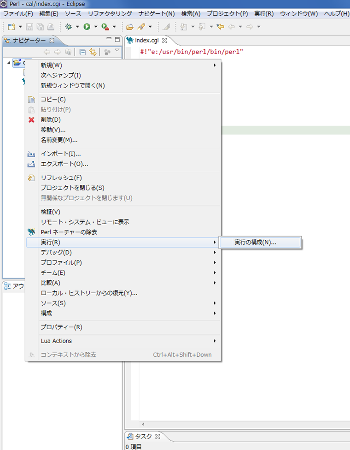Select the タスク view tab
Image resolution: width=350 pixels, height=450 pixels.
tap(143, 437)
